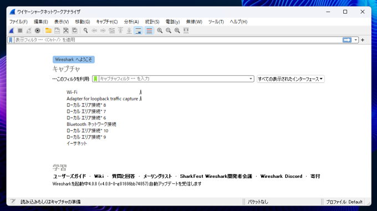The width and height of the screenshot is (377, 211).
Task: Click display filter bookmark icon
Action: click(11, 40)
